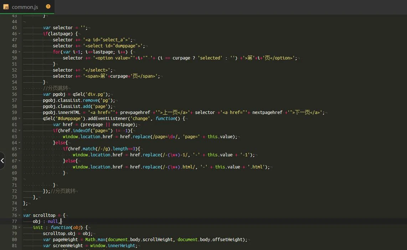Click the /page=\d+/ regex on line 63

tap(165, 137)
